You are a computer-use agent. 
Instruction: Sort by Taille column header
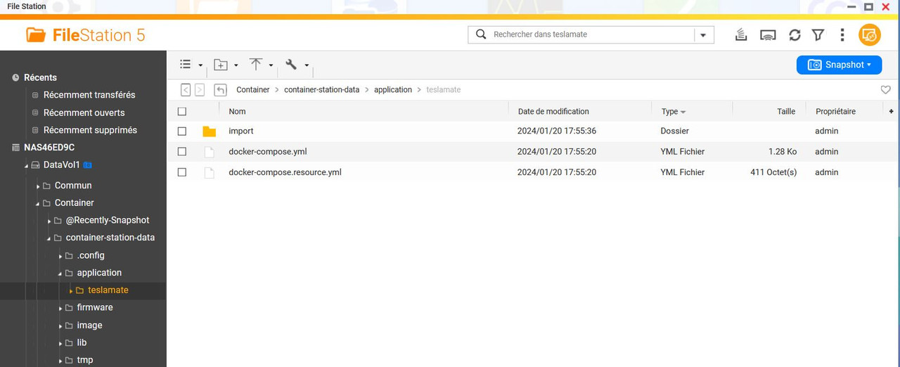pos(786,111)
